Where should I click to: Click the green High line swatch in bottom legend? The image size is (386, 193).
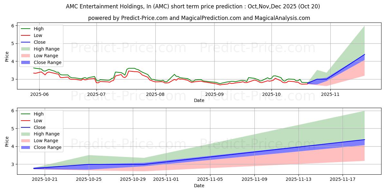[x=26, y=114]
